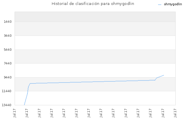Select the 5440 y-axis label
Image resolution: width=187 pixels, height=140 pixels.
pyautogui.click(x=8, y=50)
